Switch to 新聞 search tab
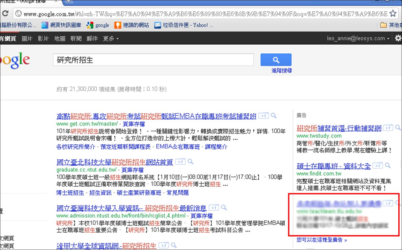402x250 pixels. (76, 39)
